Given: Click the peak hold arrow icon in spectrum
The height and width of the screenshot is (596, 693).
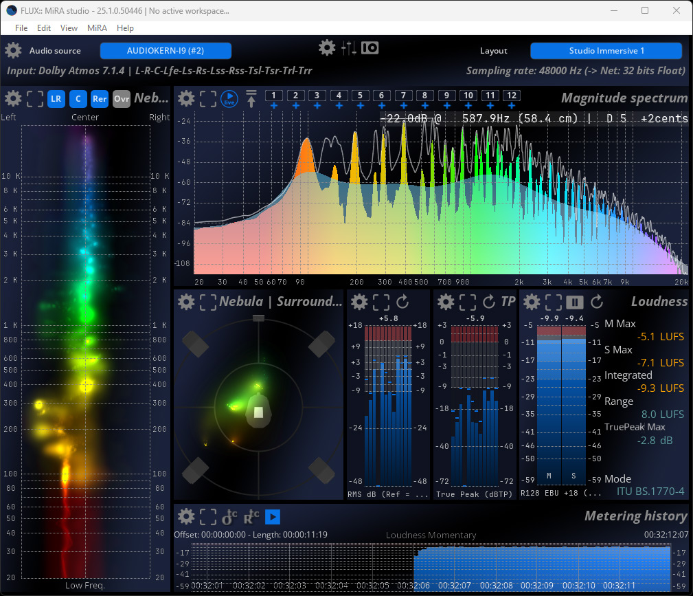Looking at the screenshot, I should (251, 99).
